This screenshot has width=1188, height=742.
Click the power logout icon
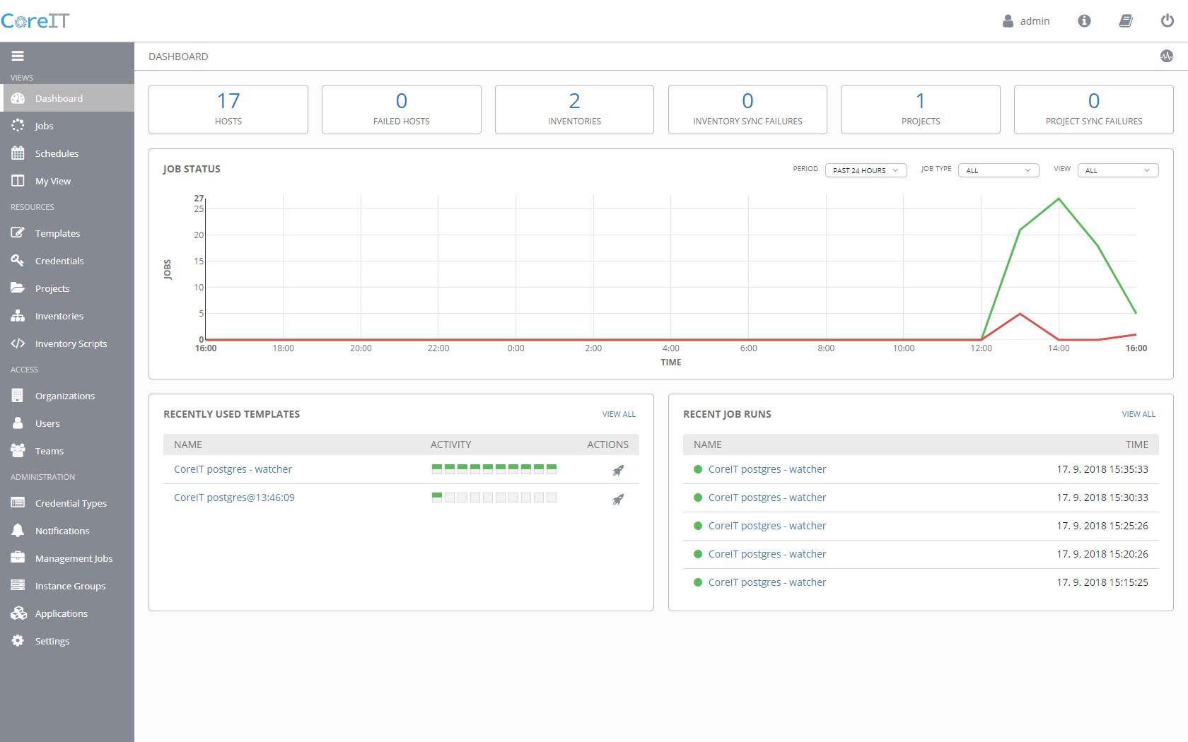click(1167, 21)
